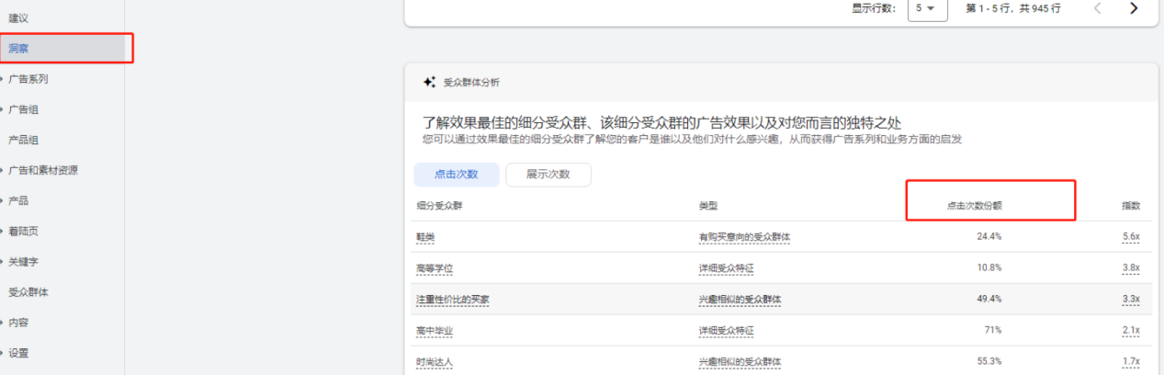The height and width of the screenshot is (375, 1164).
Task: Open the 高等学位 audience segment
Action: [435, 268]
